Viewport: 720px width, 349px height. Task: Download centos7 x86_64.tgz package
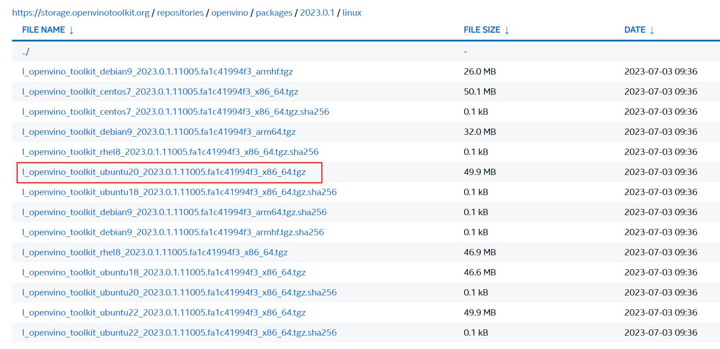pos(160,91)
